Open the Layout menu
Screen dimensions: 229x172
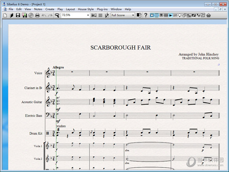pyautogui.click(x=70, y=9)
